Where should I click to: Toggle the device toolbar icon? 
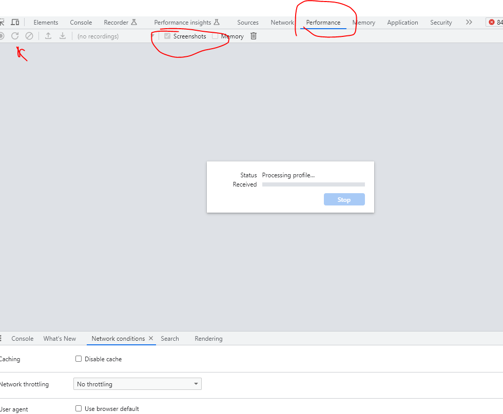click(15, 22)
